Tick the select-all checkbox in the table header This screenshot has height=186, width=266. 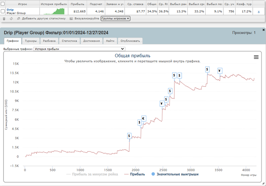3,4
